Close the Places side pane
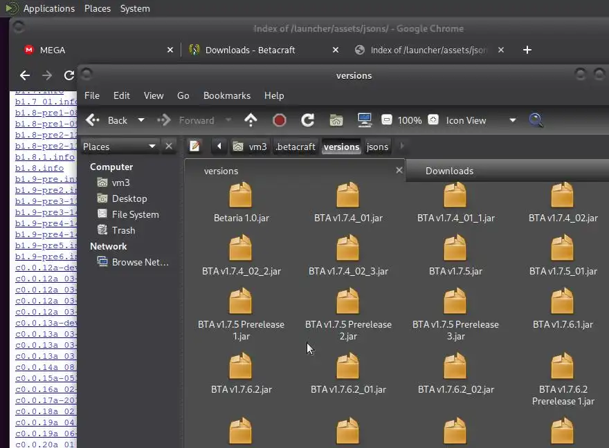 click(169, 147)
